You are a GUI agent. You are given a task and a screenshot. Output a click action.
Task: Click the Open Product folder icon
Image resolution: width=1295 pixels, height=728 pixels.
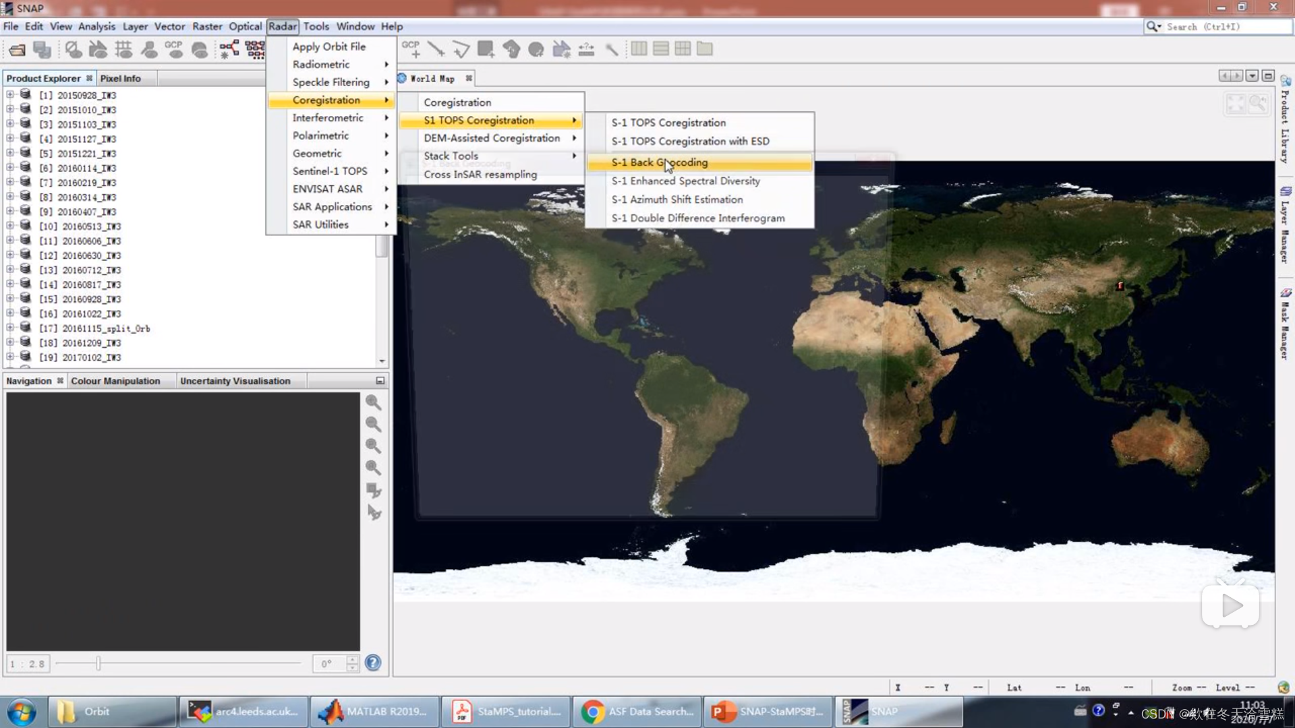click(x=17, y=49)
